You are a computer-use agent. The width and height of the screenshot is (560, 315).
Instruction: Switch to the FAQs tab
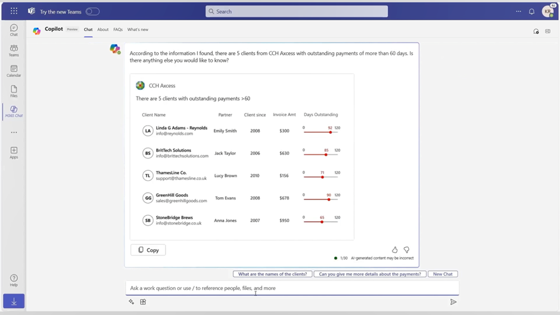[x=118, y=30]
